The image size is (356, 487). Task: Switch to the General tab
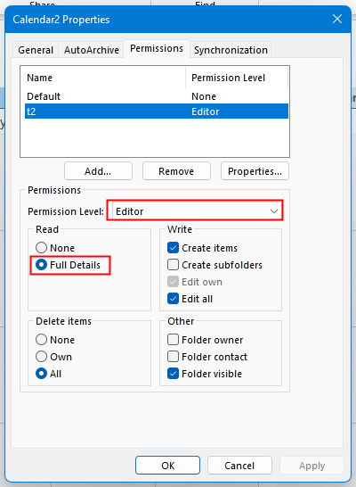(x=36, y=50)
